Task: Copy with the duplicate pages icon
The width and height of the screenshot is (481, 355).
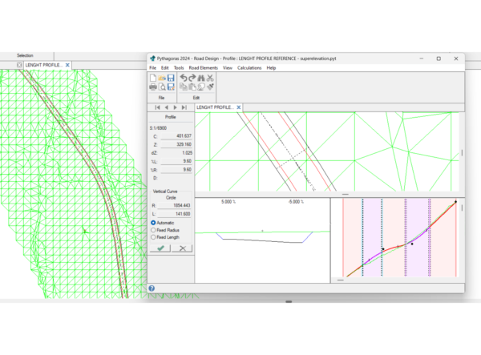Action: pyautogui.click(x=184, y=87)
